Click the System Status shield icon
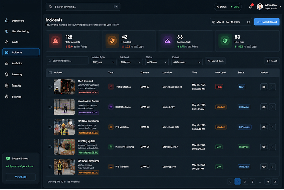 [8, 159]
